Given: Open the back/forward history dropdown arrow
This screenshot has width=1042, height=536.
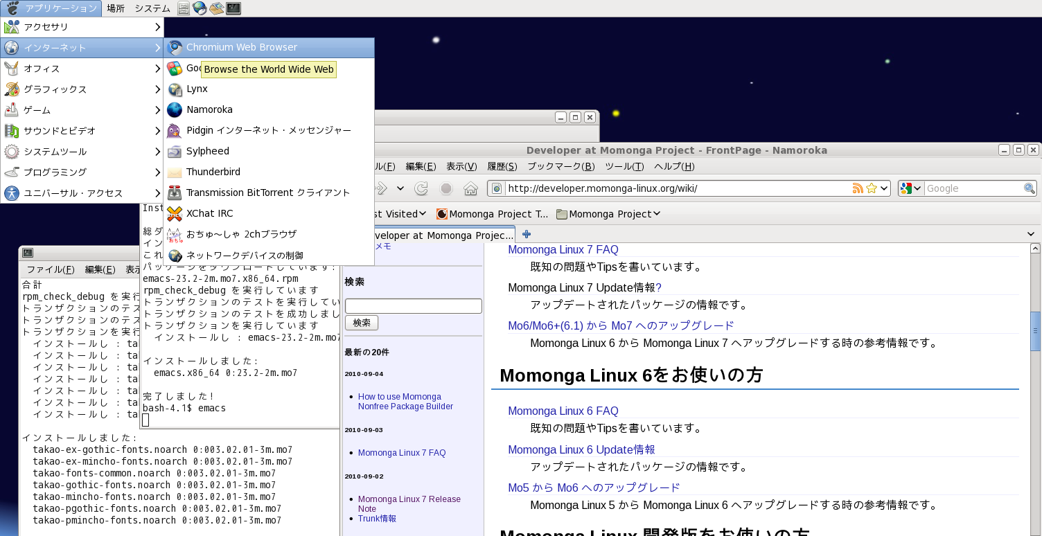Looking at the screenshot, I should (x=400, y=188).
